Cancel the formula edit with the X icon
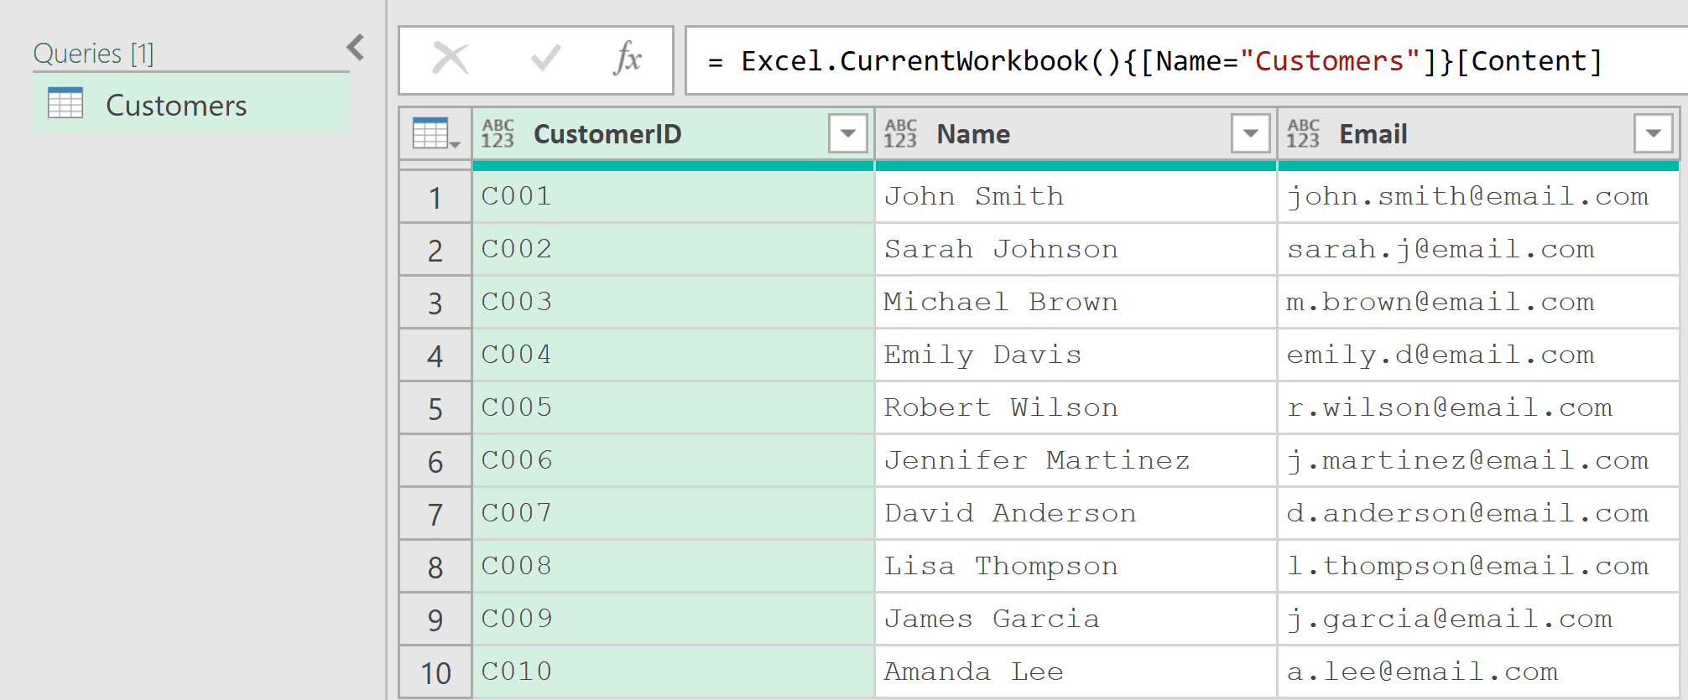 click(x=451, y=60)
